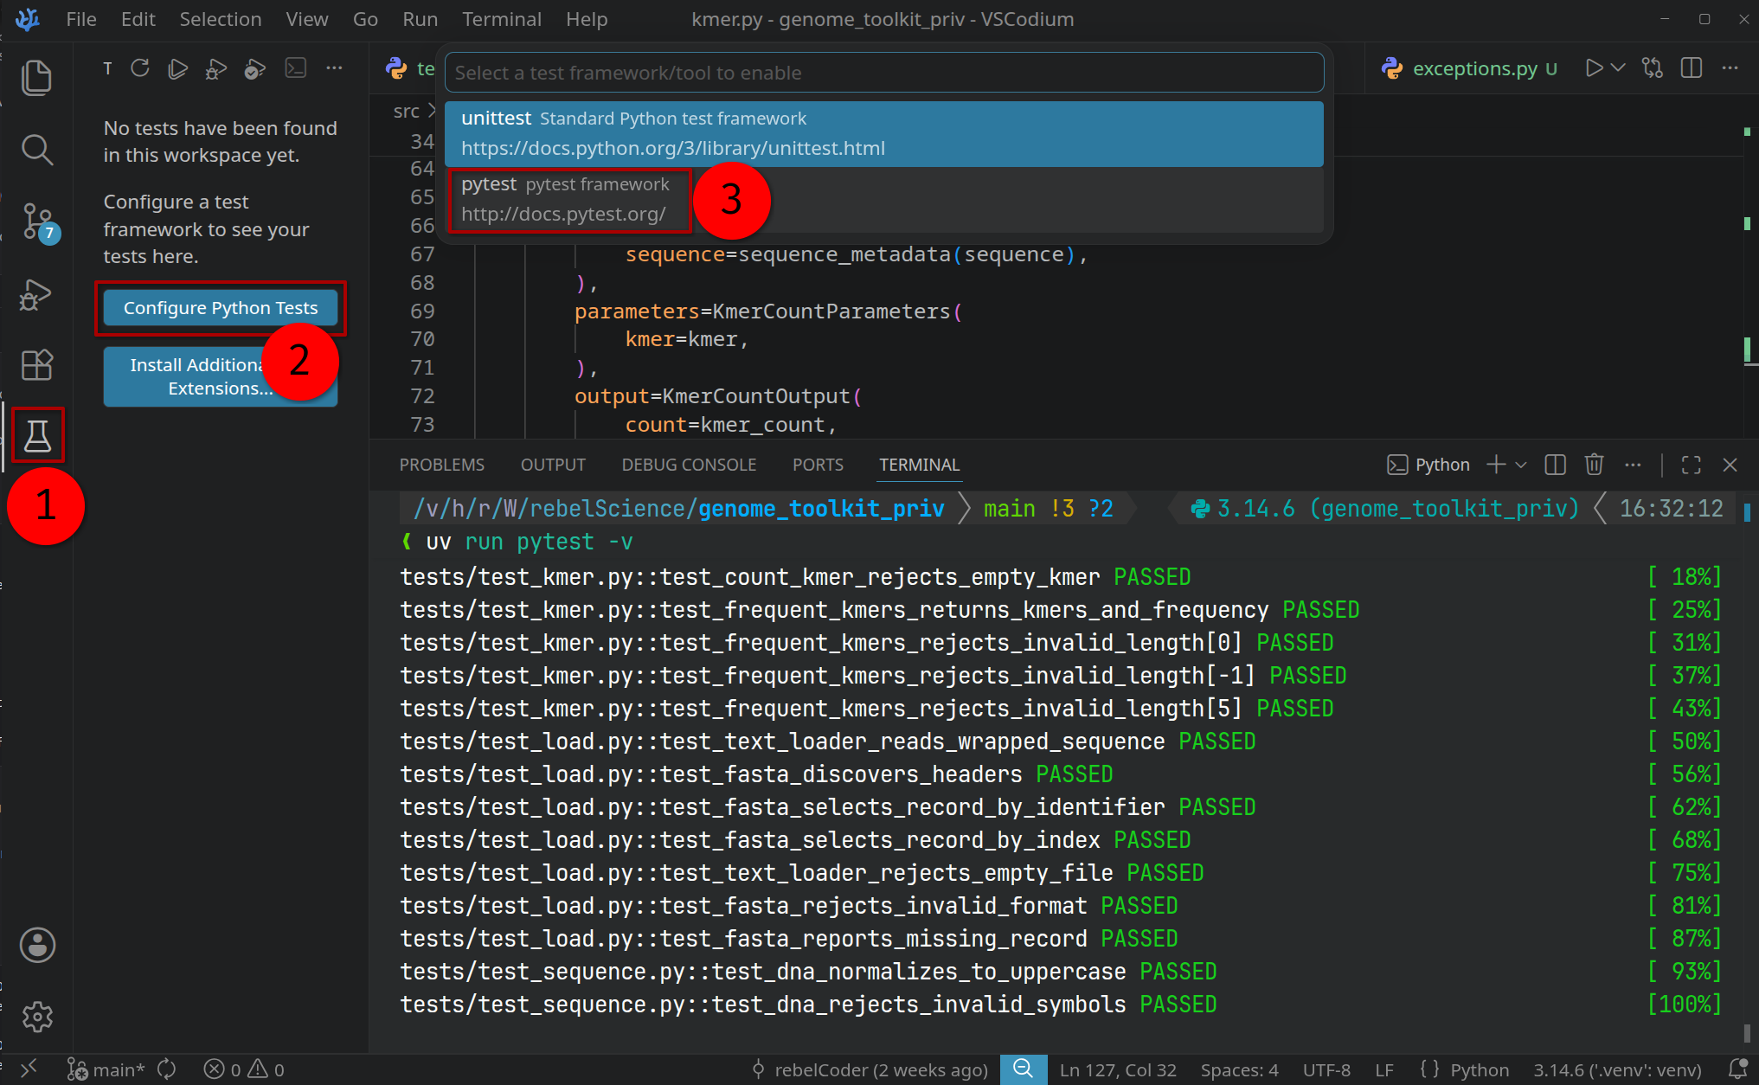Choose pytest framework option
Screen dimensions: 1759x1085
884,199
